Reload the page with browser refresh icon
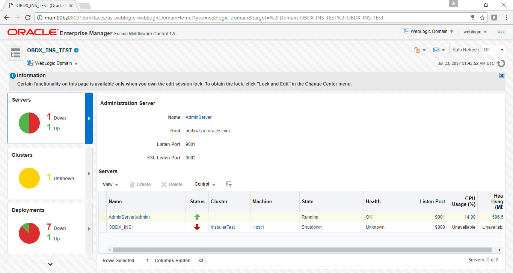This screenshot has width=513, height=273. coord(28,18)
